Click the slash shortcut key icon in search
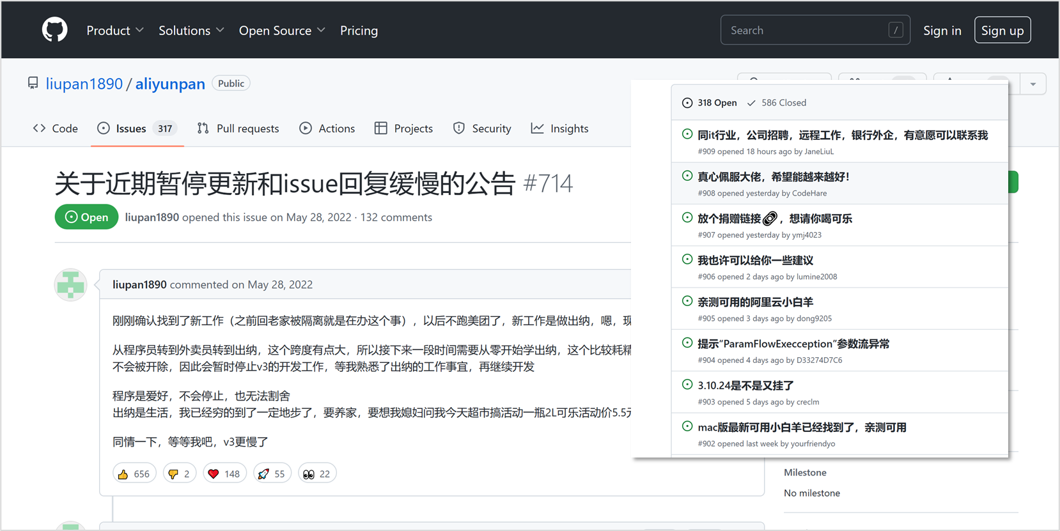 click(896, 30)
